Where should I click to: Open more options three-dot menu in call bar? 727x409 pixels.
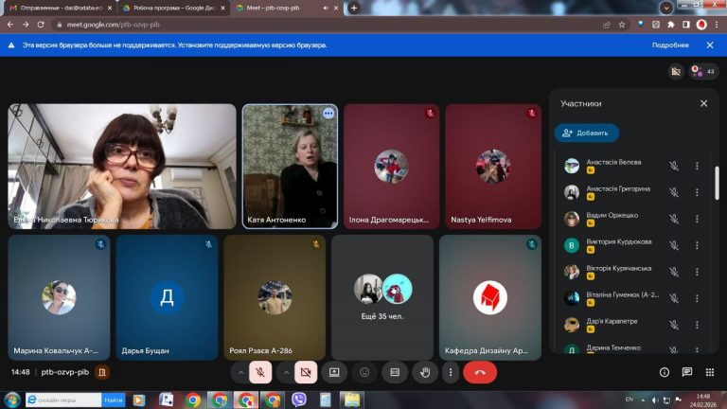pos(451,372)
